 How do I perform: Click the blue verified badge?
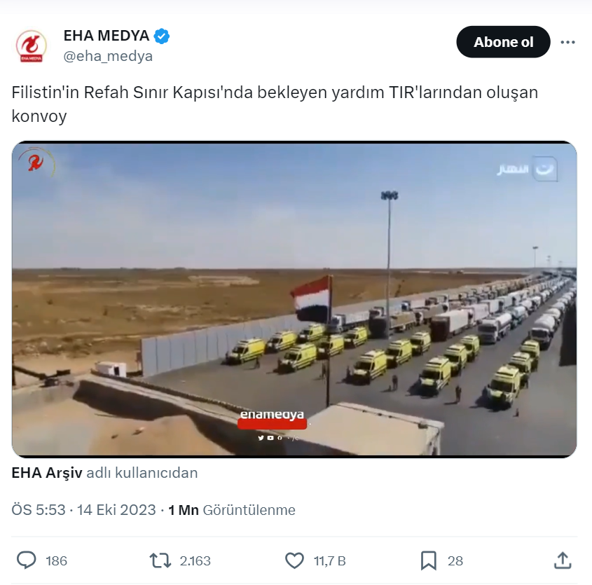click(x=162, y=36)
